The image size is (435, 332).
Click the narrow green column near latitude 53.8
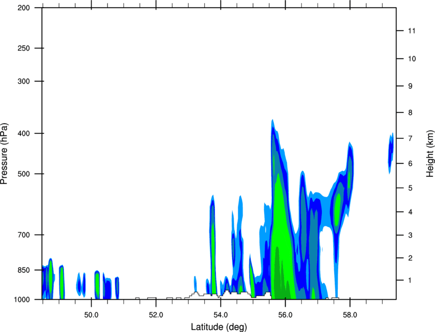[213, 257]
